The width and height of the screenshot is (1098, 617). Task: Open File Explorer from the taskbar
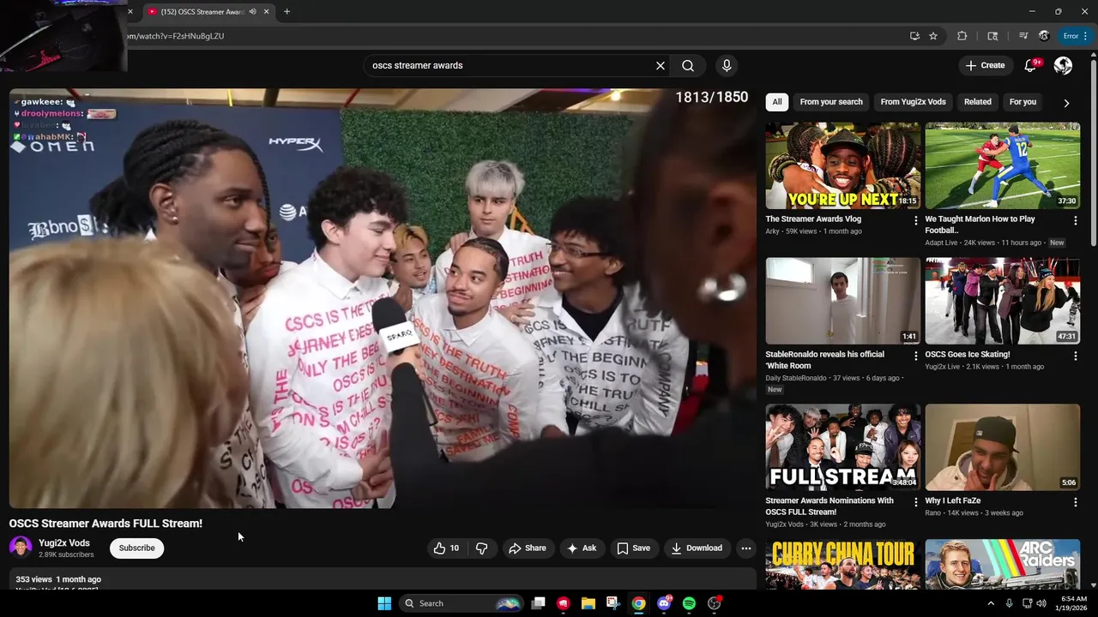588,603
